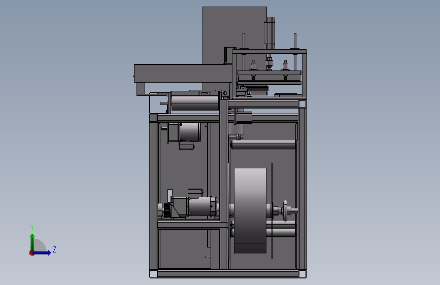Select the wide horizontal cover box at left
Image resolution: width=440 pixels, height=285 pixels.
coord(183,74)
